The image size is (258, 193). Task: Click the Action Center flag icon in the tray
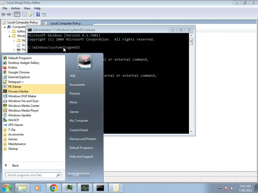tap(227, 188)
